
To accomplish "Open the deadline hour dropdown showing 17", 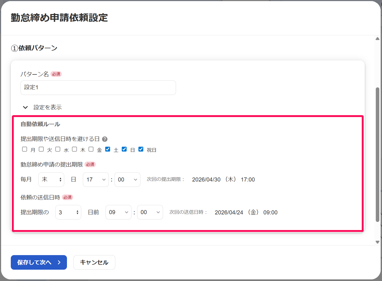I will [x=96, y=180].
